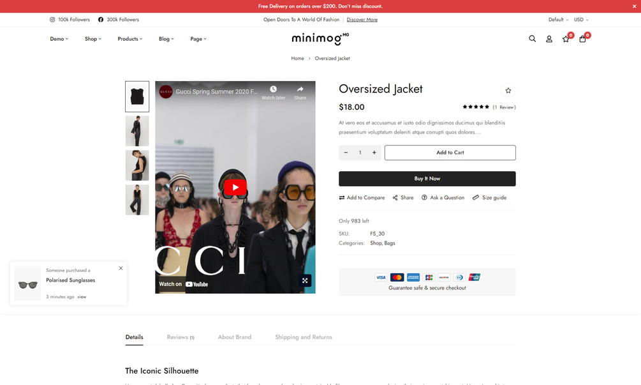641x385 pixels.
Task: Click the quantity input field
Action: click(360, 153)
